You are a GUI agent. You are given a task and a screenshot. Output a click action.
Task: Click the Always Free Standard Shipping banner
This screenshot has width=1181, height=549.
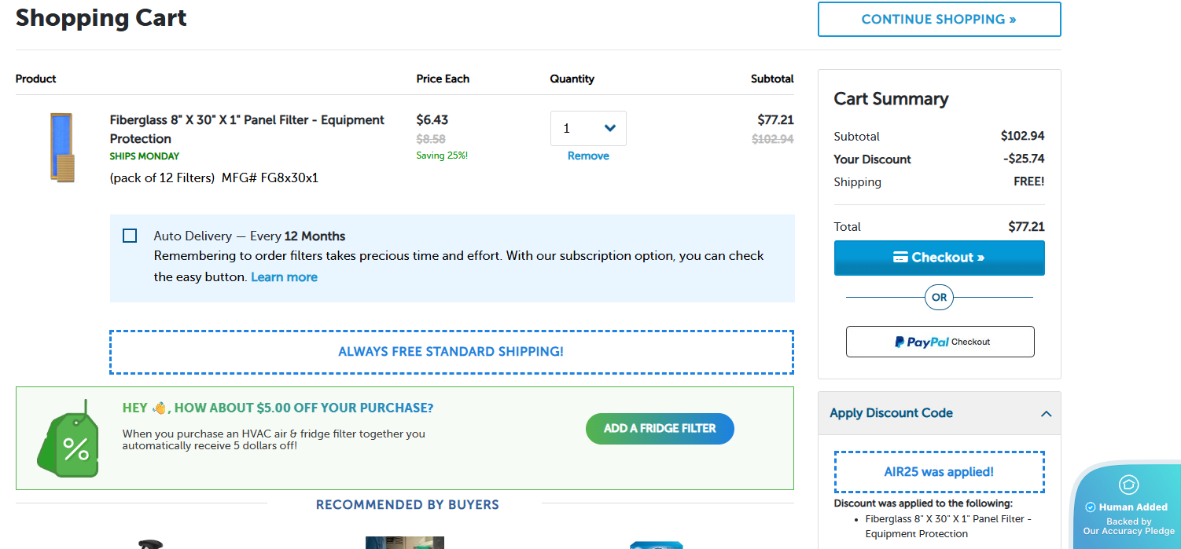point(451,352)
